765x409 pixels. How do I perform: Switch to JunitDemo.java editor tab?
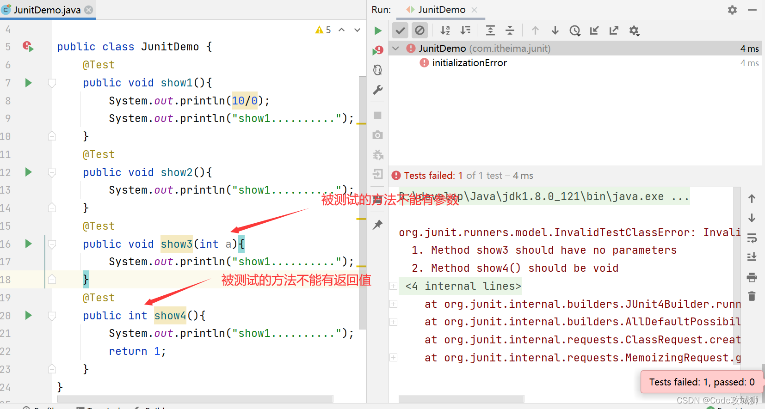48,10
